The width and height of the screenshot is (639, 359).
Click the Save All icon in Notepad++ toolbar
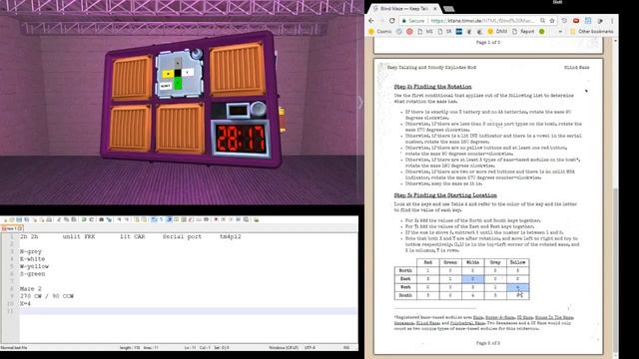pyautogui.click(x=26, y=219)
